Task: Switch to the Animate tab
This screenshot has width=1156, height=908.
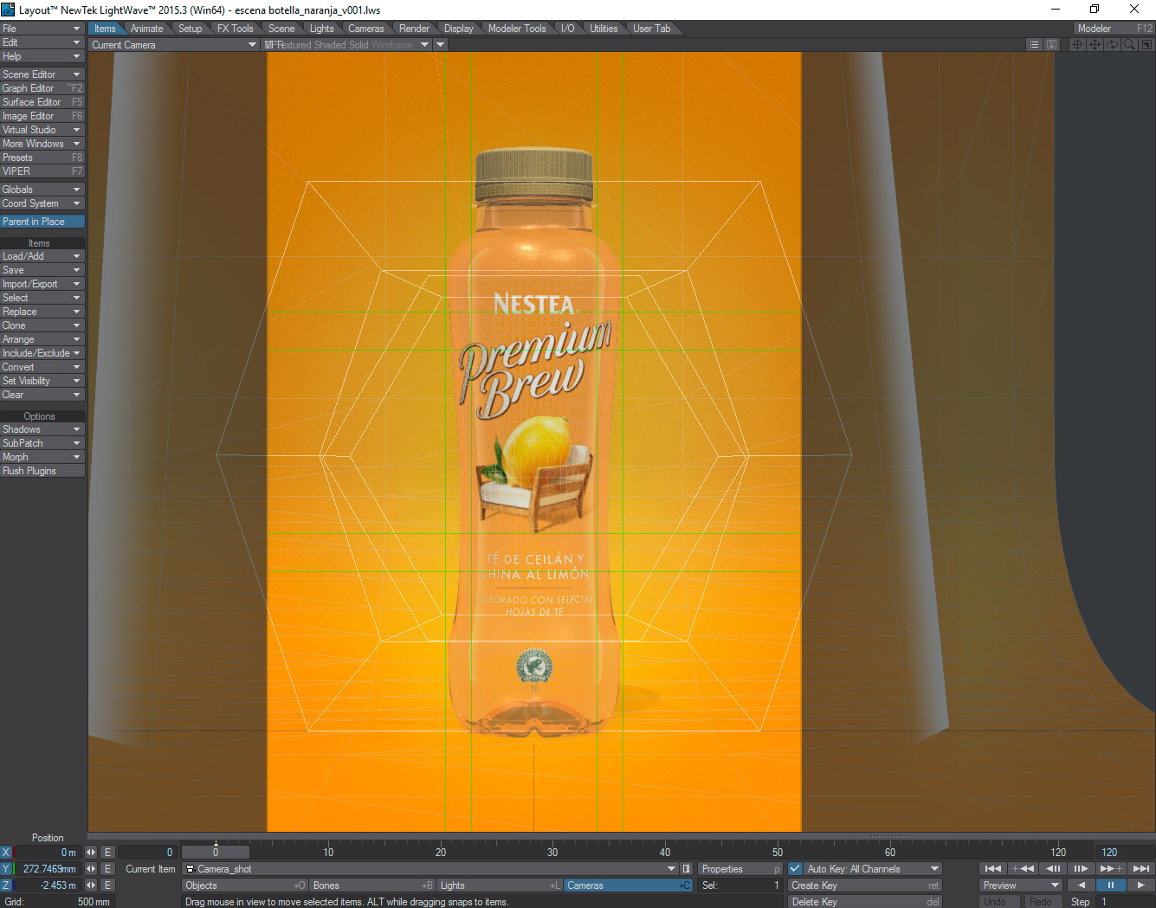Action: 146,29
